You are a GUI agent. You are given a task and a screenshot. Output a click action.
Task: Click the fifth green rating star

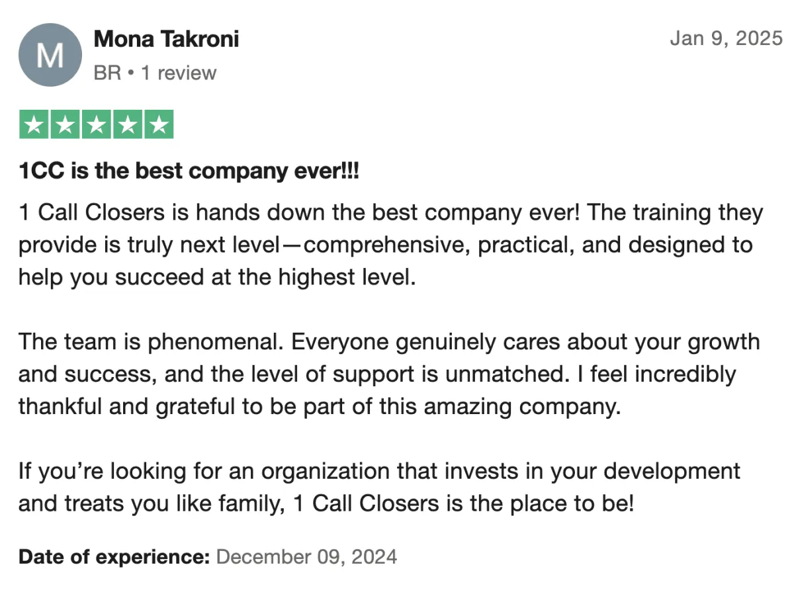(158, 124)
